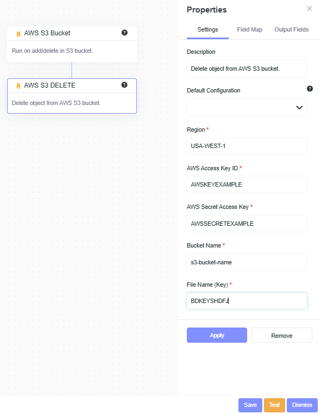This screenshot has width=321, height=414.
Task: Select the Settings tab
Action: [x=207, y=29]
